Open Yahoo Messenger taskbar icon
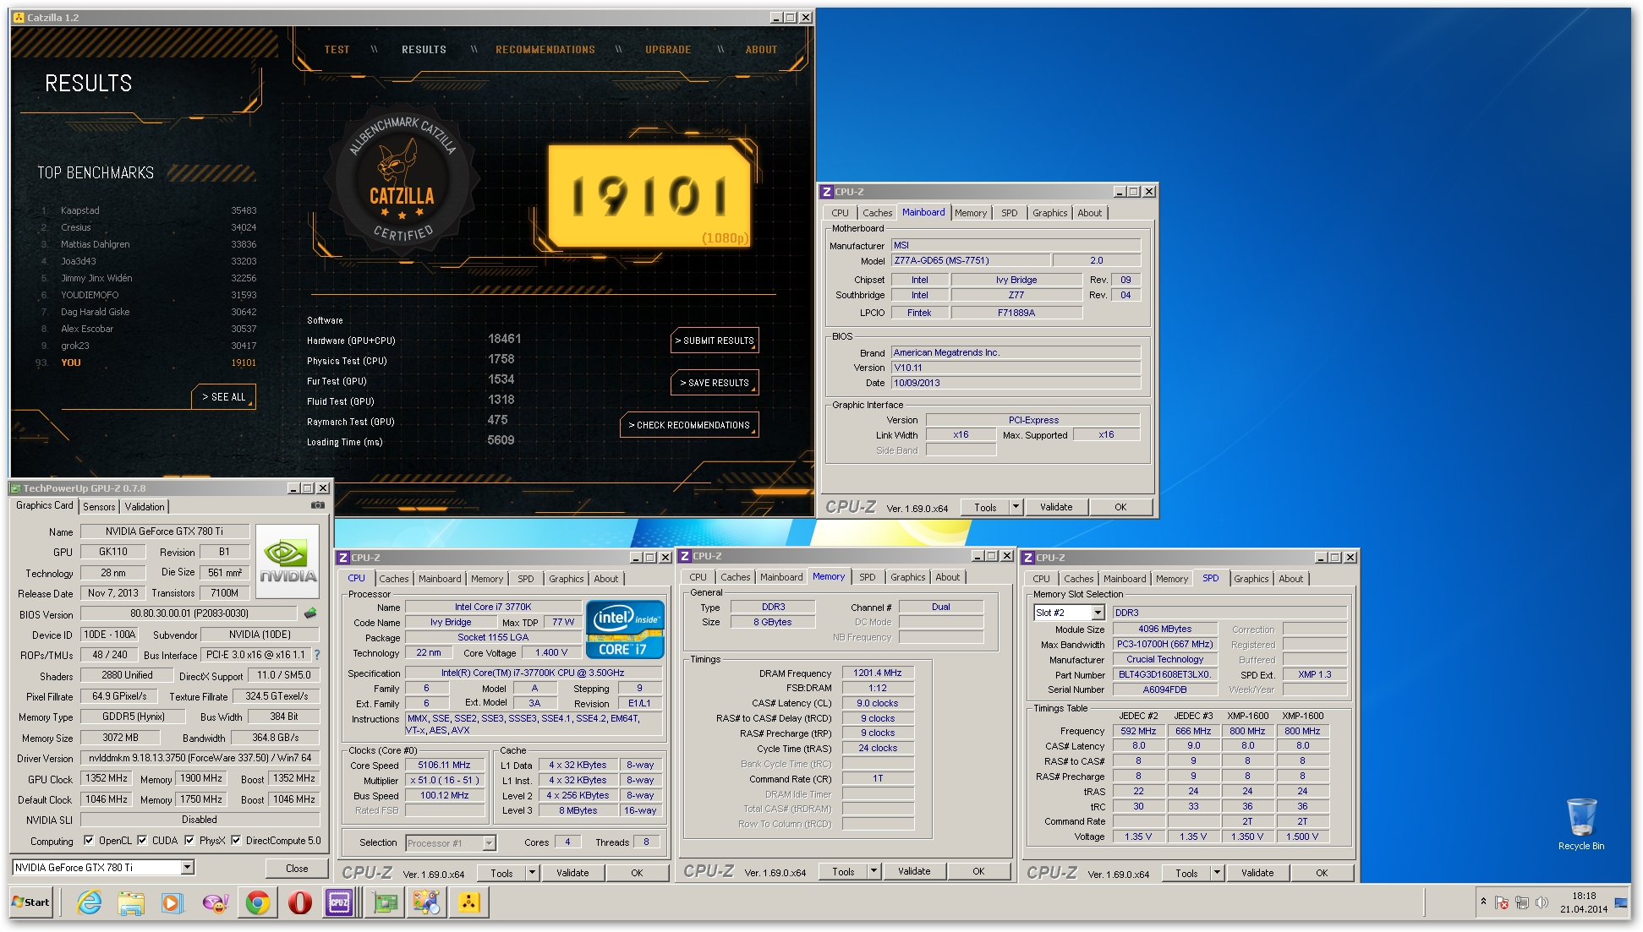Screen dimensions: 1643x932 point(215,902)
